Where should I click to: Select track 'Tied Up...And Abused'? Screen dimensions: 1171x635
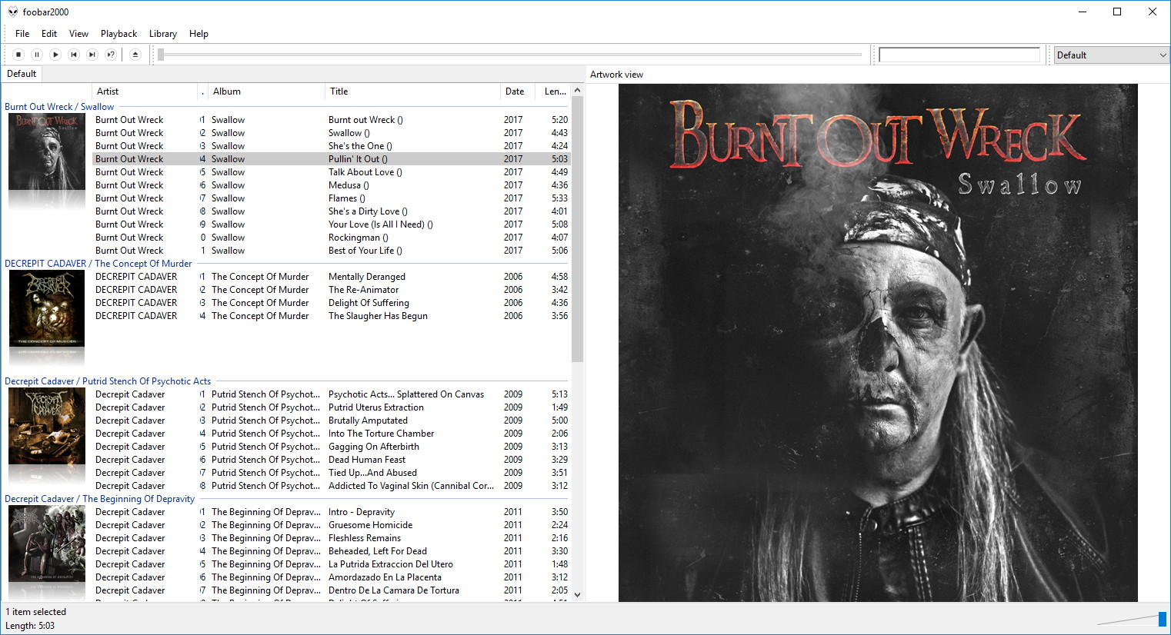pos(331,473)
